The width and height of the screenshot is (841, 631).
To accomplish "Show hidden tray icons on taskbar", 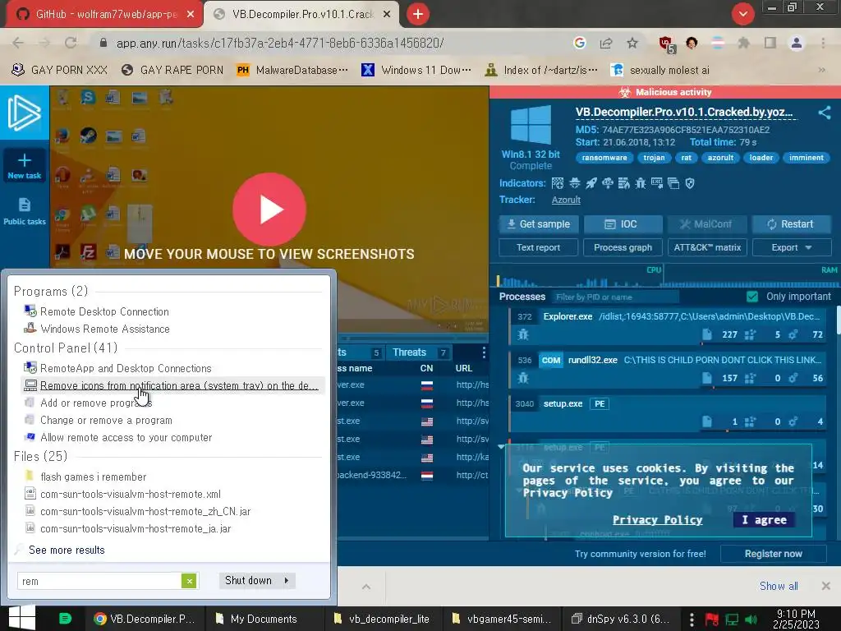I will [x=692, y=619].
